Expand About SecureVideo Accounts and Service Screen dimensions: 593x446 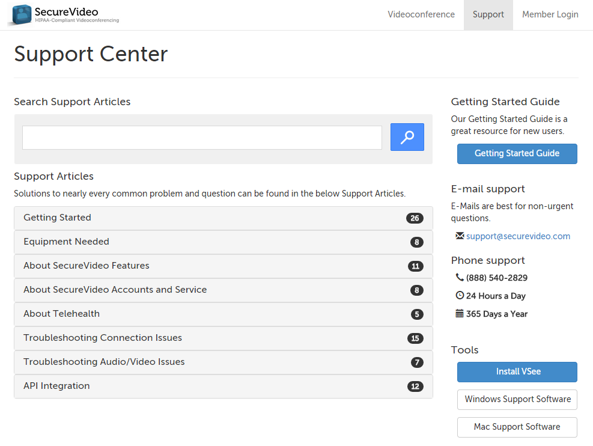coord(223,290)
